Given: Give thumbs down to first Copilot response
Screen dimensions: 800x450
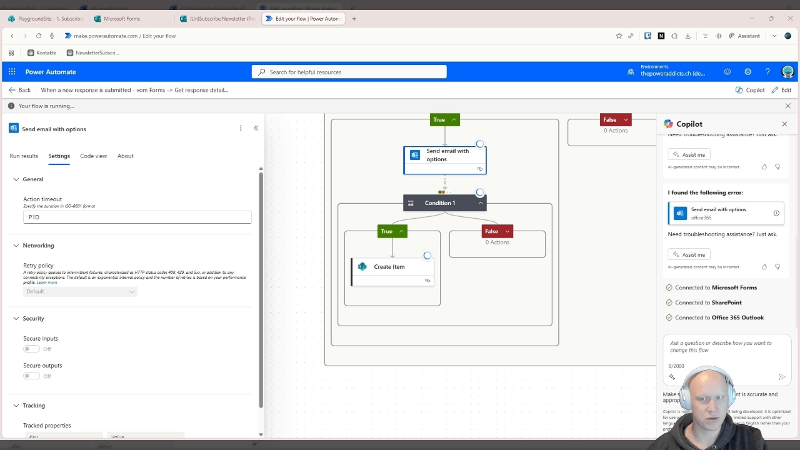Looking at the screenshot, I should (777, 167).
